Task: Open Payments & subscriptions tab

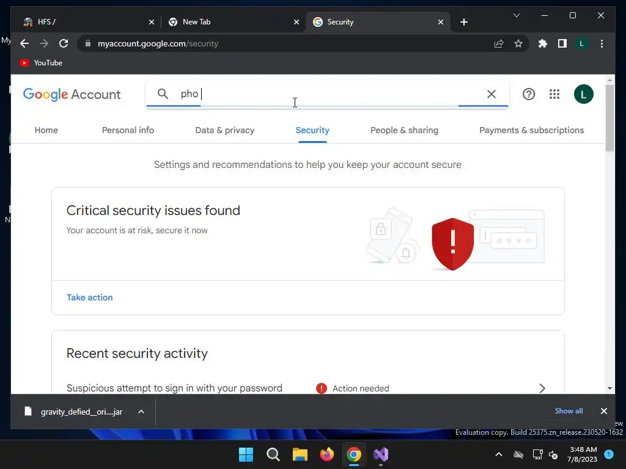Action: 531,130
